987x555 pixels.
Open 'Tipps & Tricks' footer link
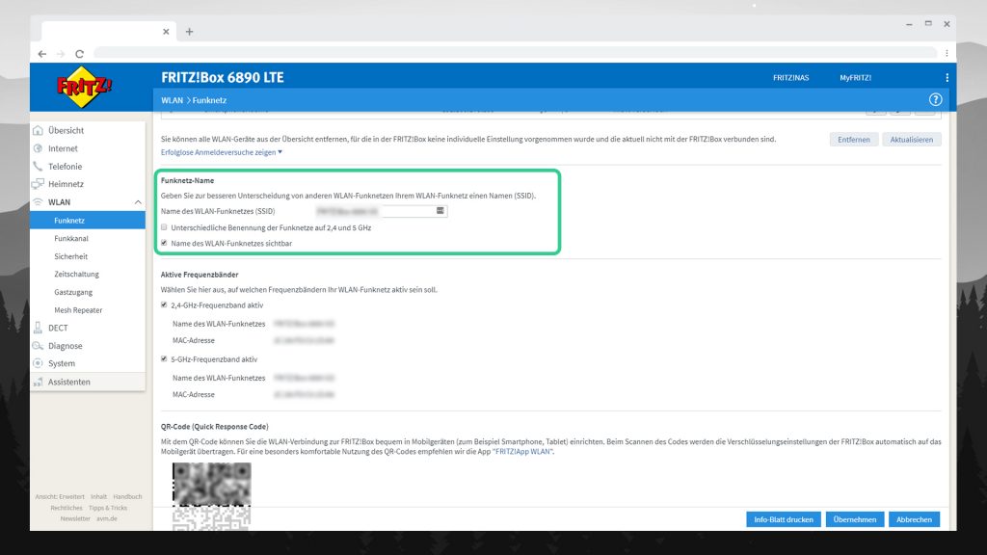(x=108, y=508)
